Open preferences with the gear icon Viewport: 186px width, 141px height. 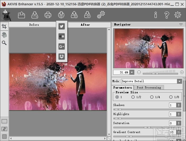point(178,15)
